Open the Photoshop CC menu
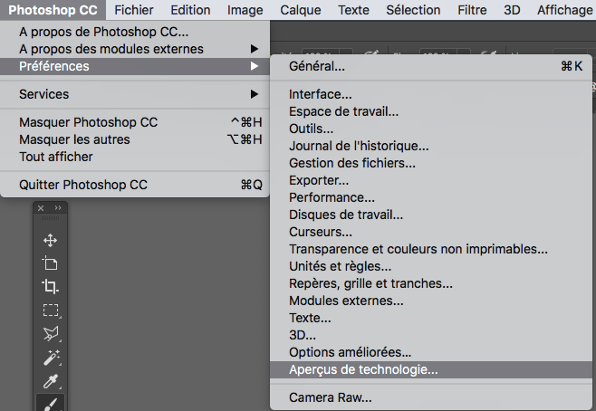 53,10
